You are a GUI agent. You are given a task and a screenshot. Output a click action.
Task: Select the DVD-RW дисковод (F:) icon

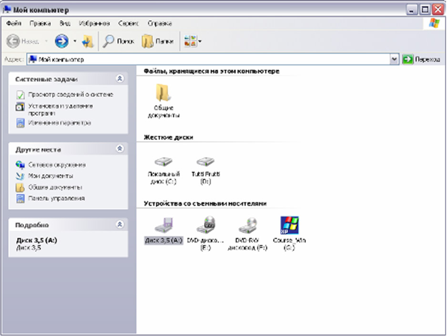pyautogui.click(x=247, y=223)
